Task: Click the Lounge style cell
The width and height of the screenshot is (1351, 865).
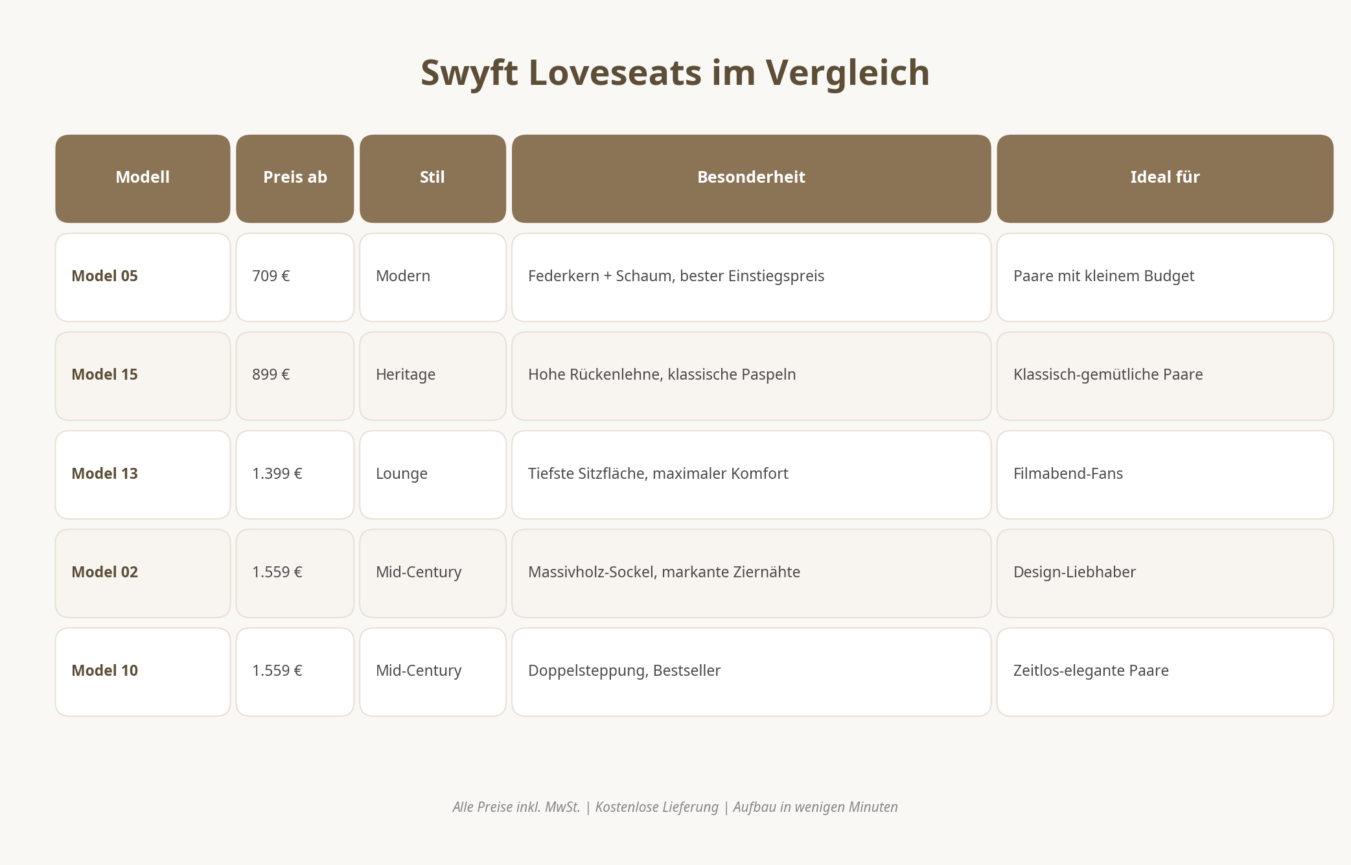Action: [432, 474]
